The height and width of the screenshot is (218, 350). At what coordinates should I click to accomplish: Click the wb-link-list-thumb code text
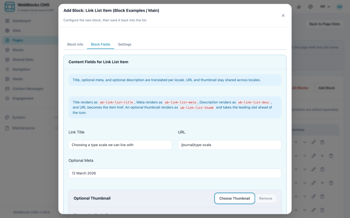coord(197,108)
